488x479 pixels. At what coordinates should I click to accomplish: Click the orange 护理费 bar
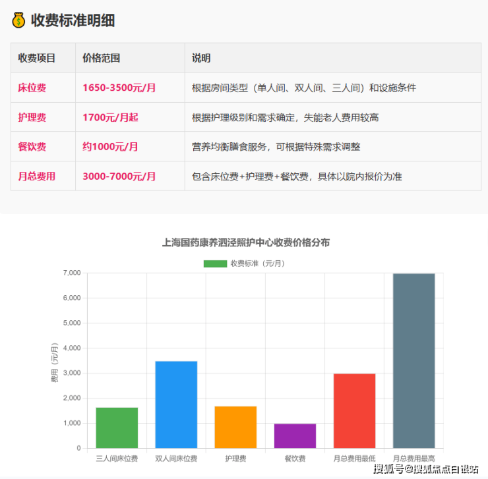point(235,427)
